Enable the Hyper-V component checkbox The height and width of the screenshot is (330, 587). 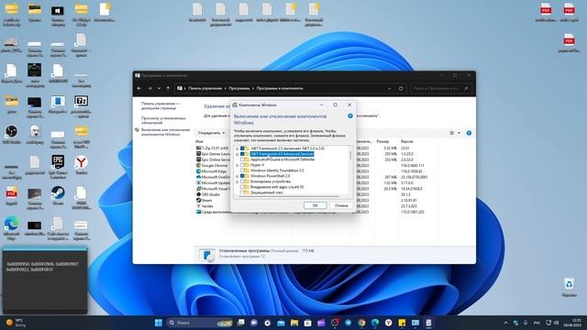tap(242, 165)
